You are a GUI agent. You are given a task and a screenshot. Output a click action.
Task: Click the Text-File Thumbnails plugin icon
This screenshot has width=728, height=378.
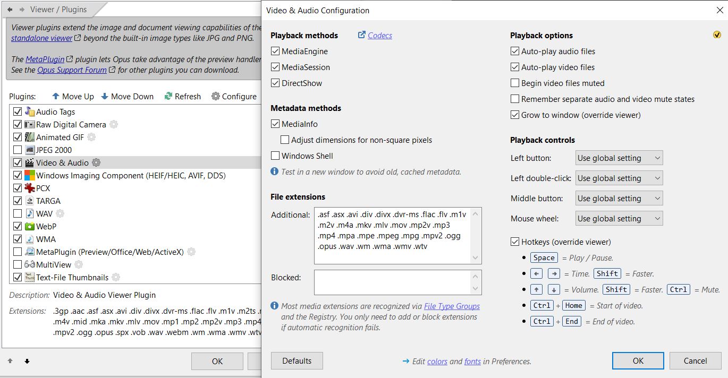[x=30, y=277]
